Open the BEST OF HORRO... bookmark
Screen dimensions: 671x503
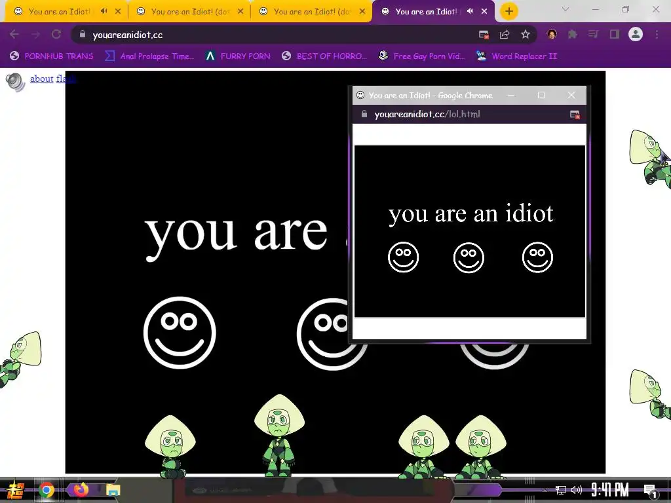click(324, 56)
